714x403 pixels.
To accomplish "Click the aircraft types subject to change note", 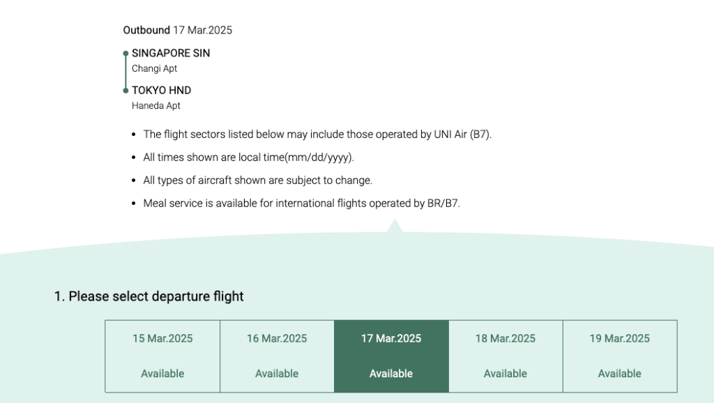I will [x=258, y=181].
